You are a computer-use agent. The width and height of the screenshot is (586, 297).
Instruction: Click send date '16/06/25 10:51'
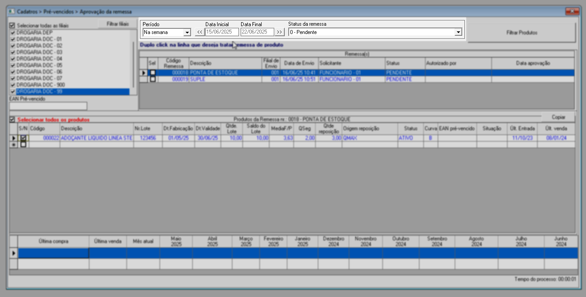coord(299,79)
